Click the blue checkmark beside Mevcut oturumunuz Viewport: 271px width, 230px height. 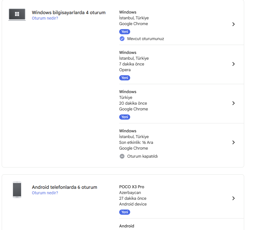(x=122, y=39)
